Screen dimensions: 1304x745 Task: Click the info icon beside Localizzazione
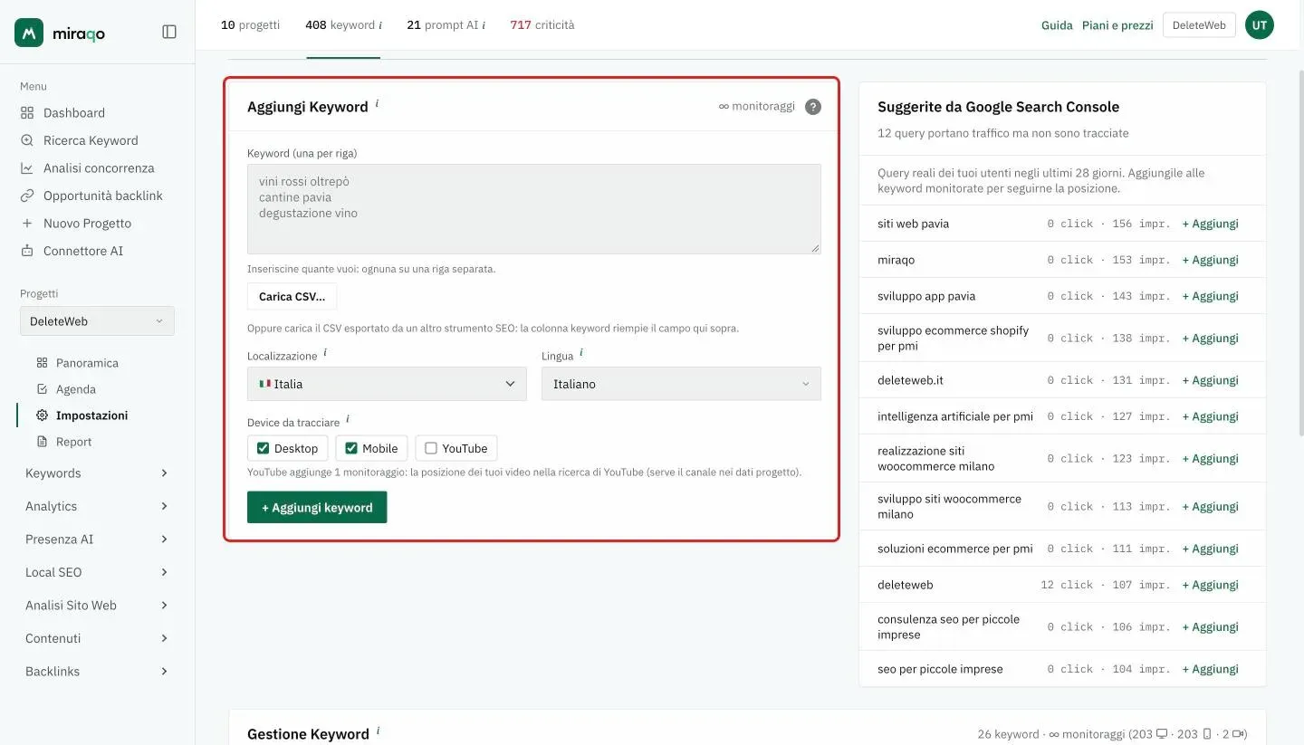point(325,353)
